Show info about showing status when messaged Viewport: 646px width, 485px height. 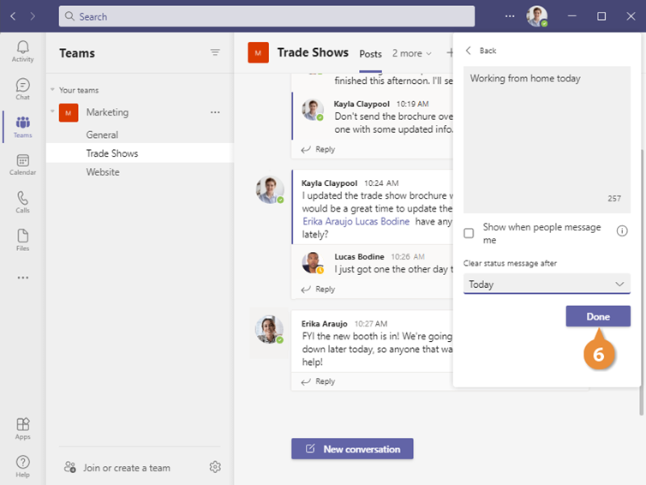point(622,231)
